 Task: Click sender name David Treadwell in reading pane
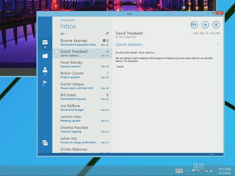129,33
